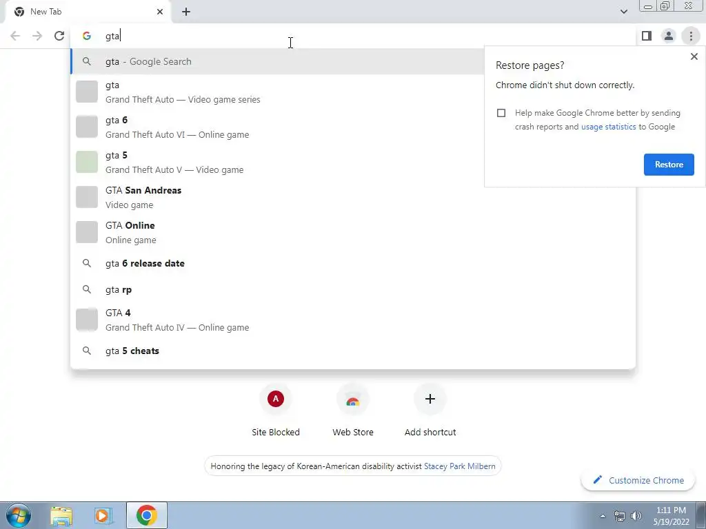Choose the Grand Theft Auto video game series suggestion
The width and height of the screenshot is (706, 529).
(x=277, y=92)
